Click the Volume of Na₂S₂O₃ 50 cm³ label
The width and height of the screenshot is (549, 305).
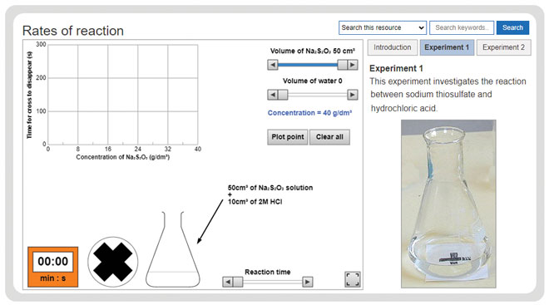[312, 51]
